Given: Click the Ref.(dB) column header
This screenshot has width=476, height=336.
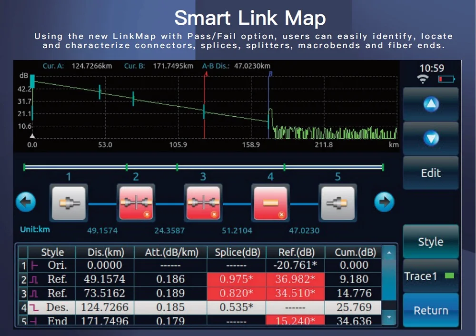Looking at the screenshot, I should tap(296, 253).
